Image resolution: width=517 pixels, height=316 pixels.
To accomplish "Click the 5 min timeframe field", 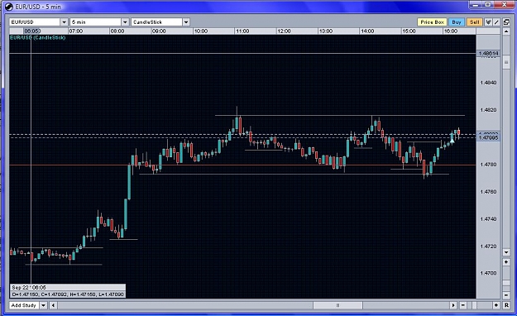I will (96, 22).
